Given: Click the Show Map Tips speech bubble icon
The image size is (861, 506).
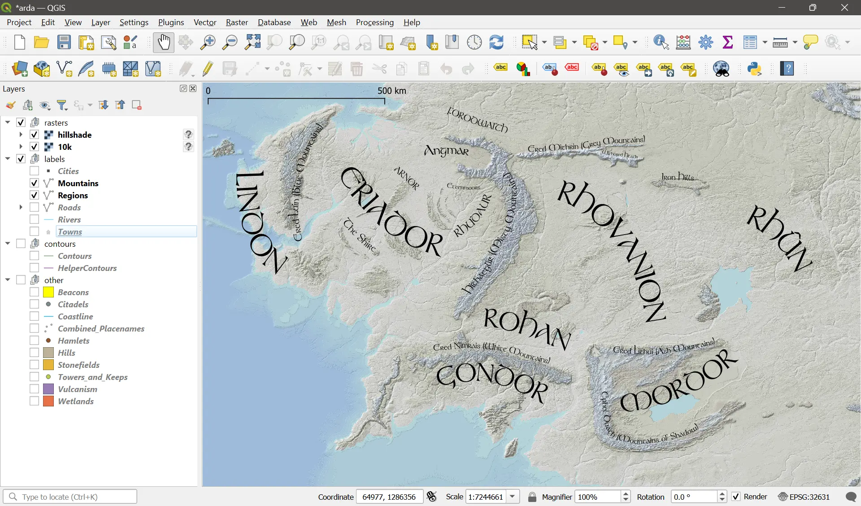Looking at the screenshot, I should click(x=811, y=42).
